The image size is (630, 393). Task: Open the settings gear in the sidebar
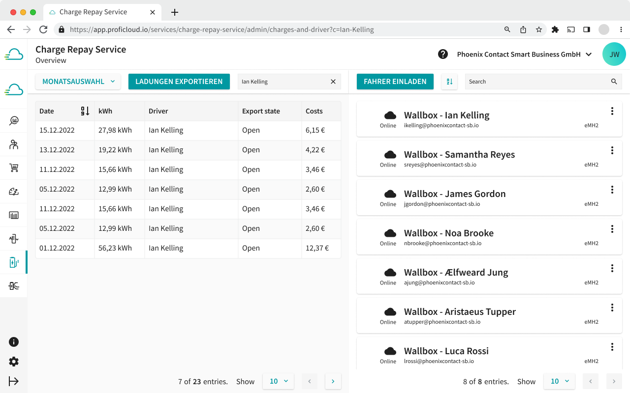click(14, 362)
